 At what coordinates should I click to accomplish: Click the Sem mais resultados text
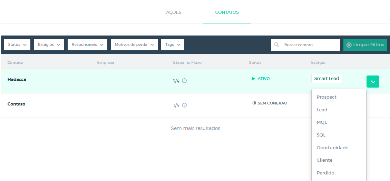[195, 128]
